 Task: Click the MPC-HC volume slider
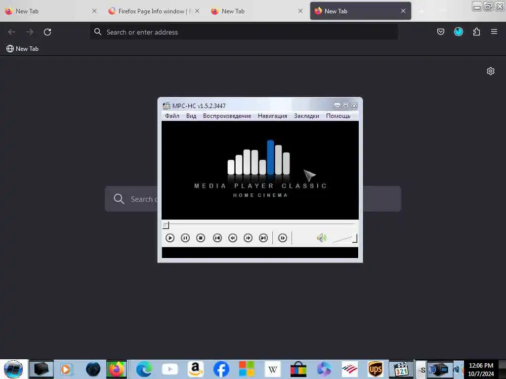[x=344, y=238]
